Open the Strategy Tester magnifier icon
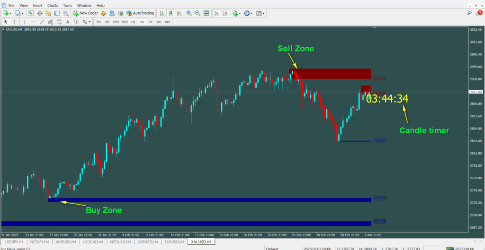The height and width of the screenshot is (250, 485). 65,13
